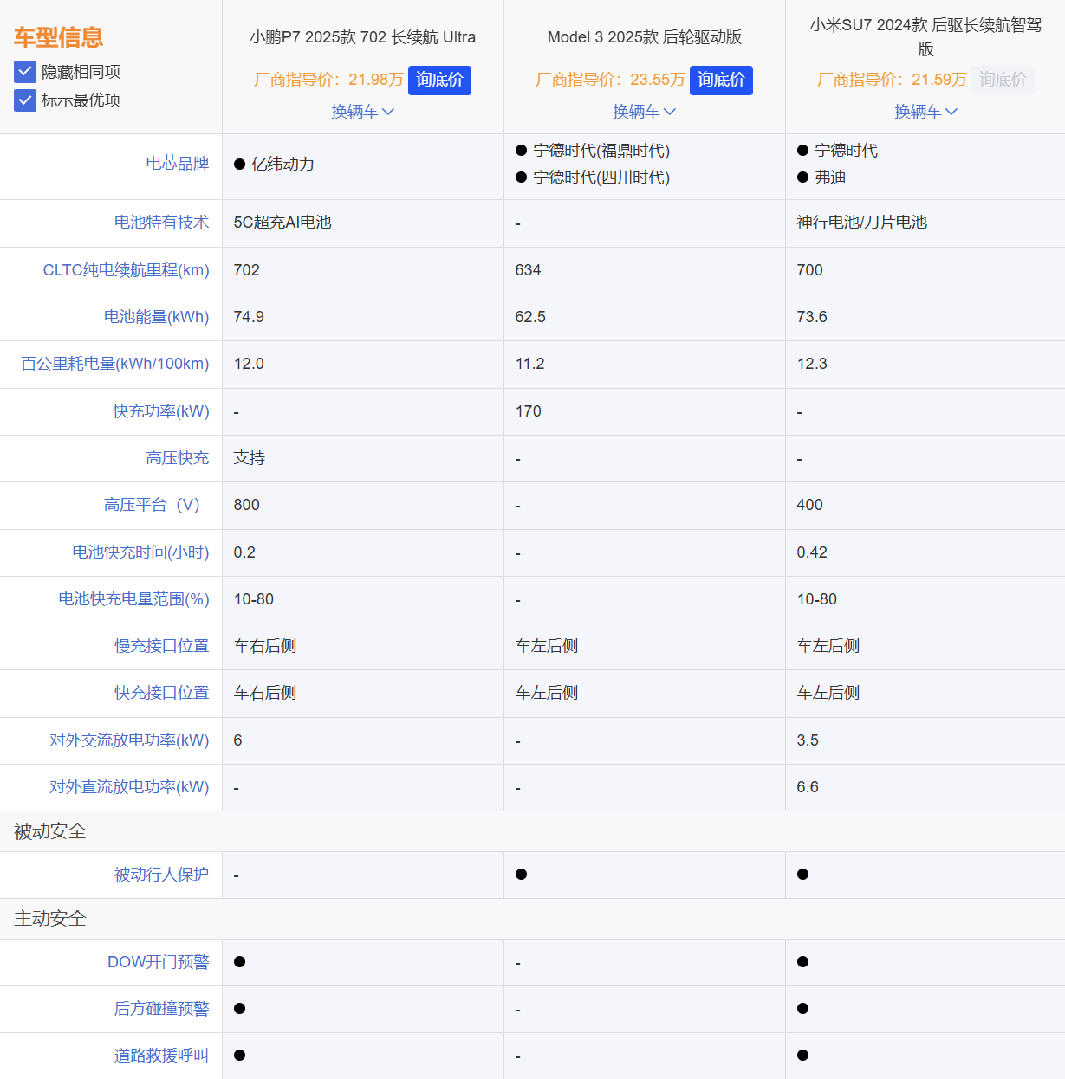
Task: Click the 高压快充 parameter label
Action: 178,458
